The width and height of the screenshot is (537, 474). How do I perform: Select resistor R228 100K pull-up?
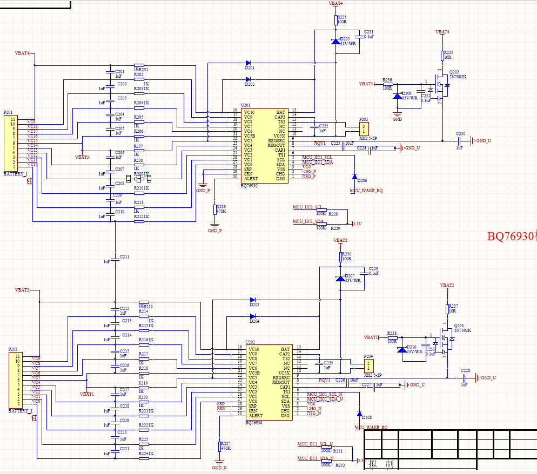pos(321,210)
